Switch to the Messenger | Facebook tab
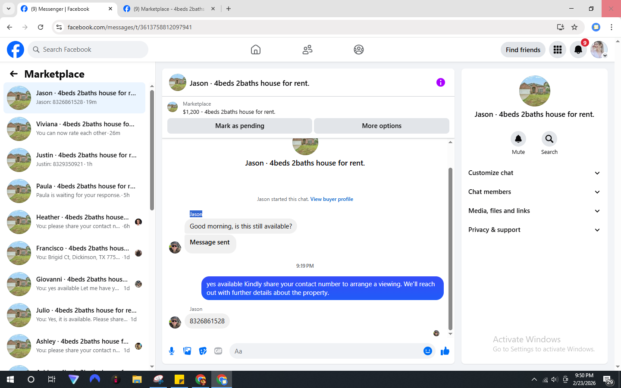Screen dimensions: 621x388 tap(67, 9)
